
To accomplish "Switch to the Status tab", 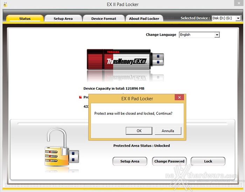I will (25, 19).
